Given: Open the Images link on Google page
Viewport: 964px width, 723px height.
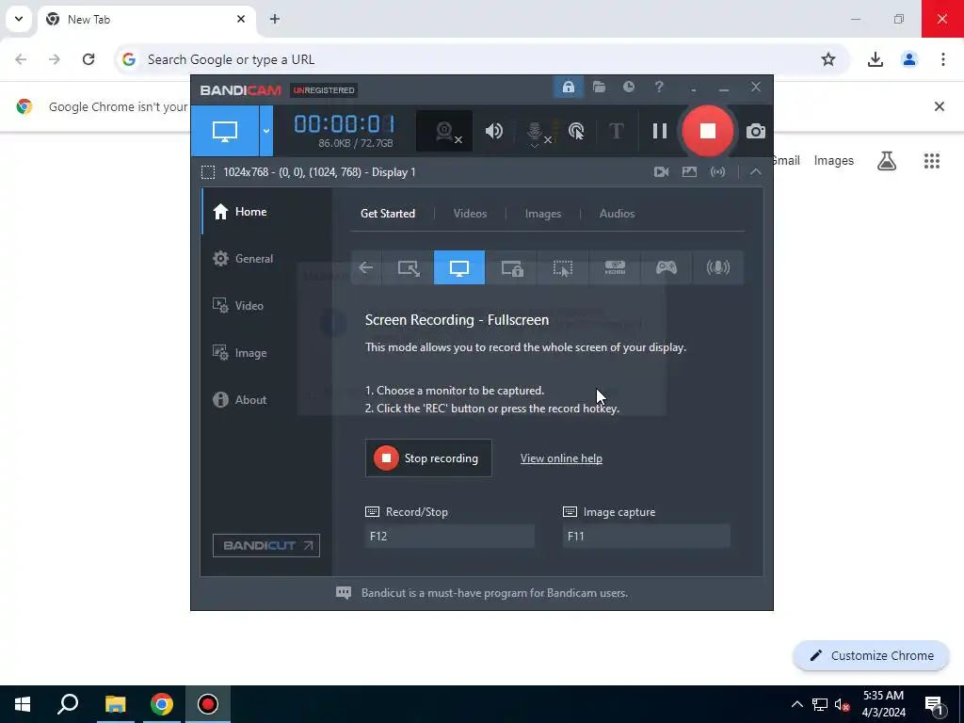Looking at the screenshot, I should pos(834,160).
